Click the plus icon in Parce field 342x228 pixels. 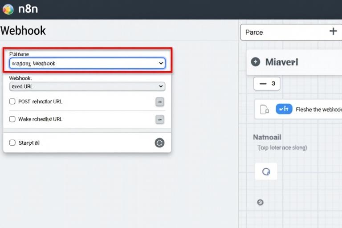[x=333, y=31]
